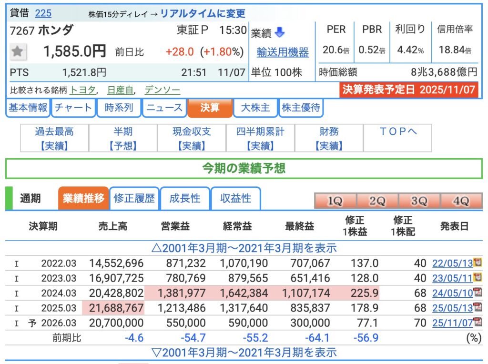Jump to 現金収支【実績】 section
Screen dimensions: 488x364
tap(192, 138)
